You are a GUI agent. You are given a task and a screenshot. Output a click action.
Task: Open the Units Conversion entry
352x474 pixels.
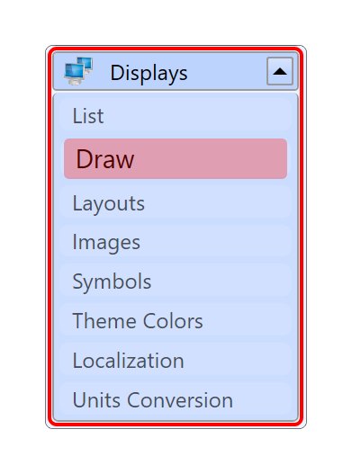point(176,399)
